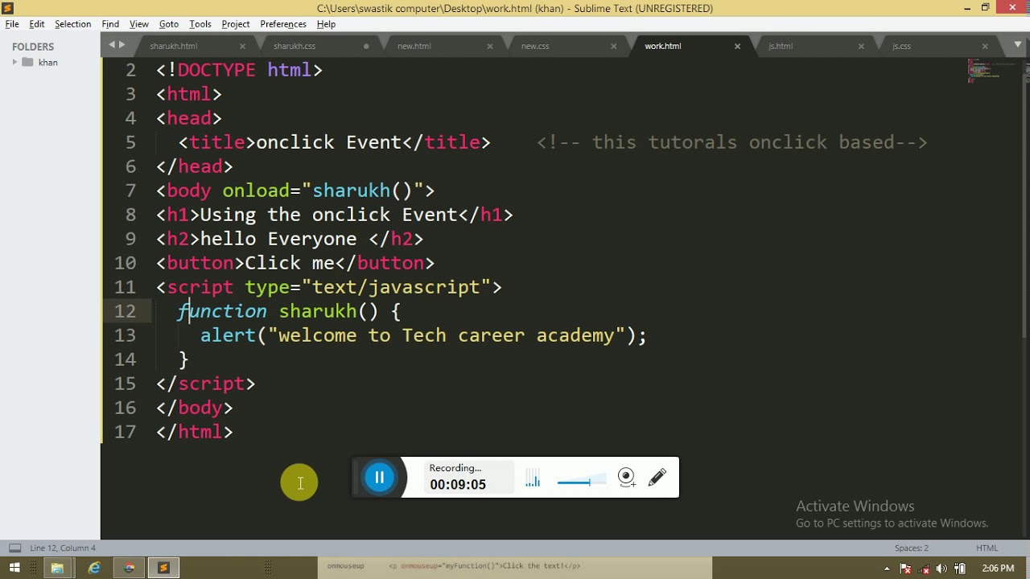The image size is (1030, 579).
Task: Click the word 'alert' on line 13
Action: click(x=228, y=335)
